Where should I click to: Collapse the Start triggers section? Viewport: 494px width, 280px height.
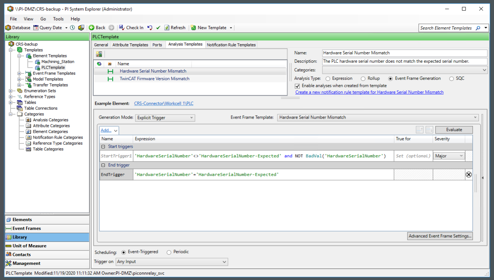click(103, 147)
